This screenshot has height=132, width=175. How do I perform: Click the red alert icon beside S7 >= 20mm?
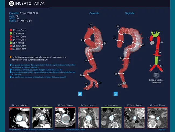[10, 49]
